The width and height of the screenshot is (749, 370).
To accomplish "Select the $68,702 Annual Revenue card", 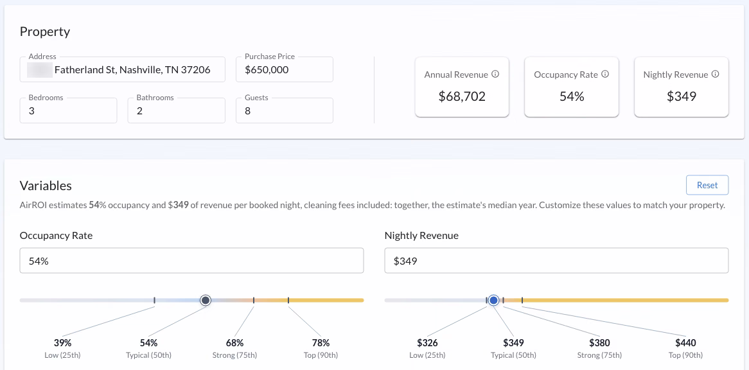I will pos(462,87).
